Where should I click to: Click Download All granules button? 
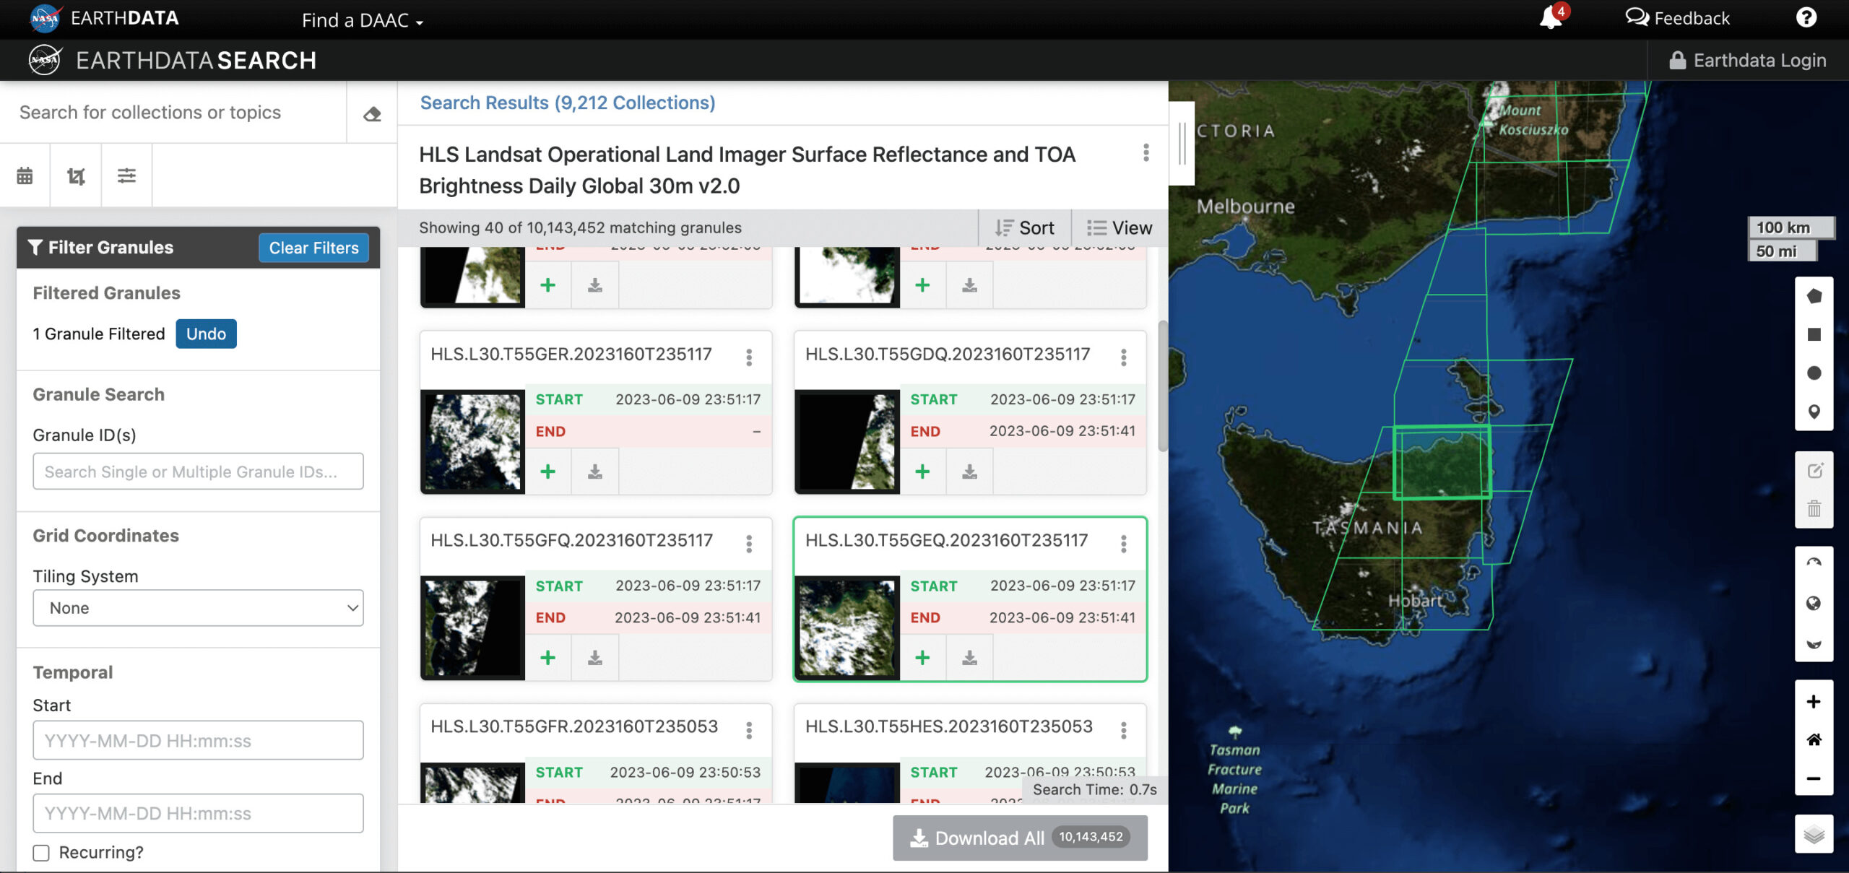(x=1020, y=838)
